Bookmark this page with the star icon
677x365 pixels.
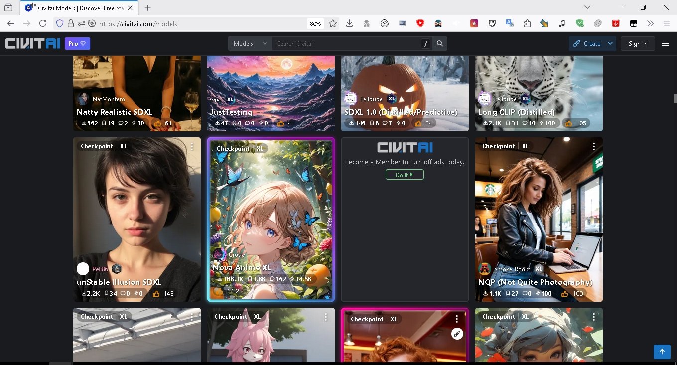(x=333, y=23)
